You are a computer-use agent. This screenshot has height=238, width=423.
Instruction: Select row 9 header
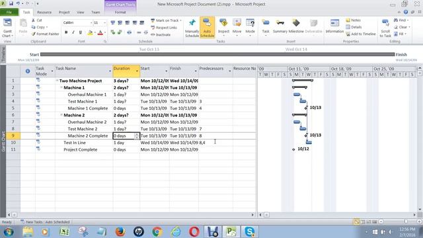[x=13, y=136]
